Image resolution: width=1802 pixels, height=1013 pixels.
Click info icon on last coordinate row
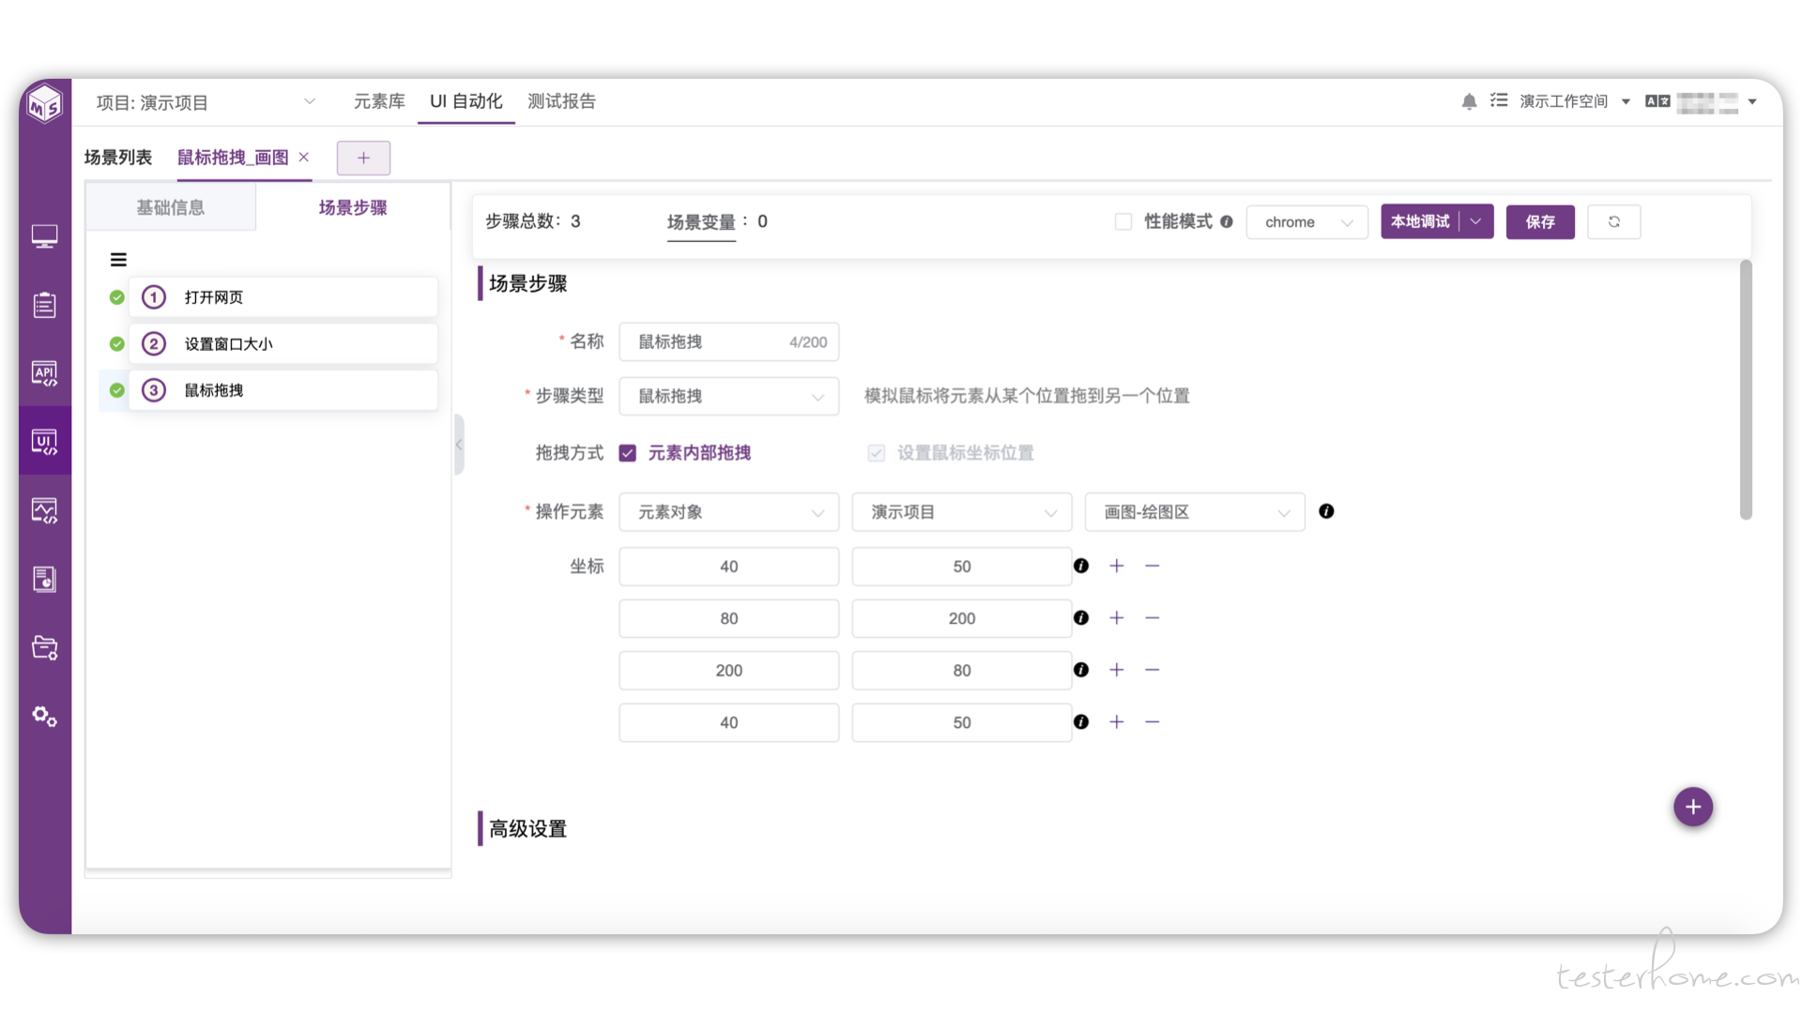pos(1081,721)
